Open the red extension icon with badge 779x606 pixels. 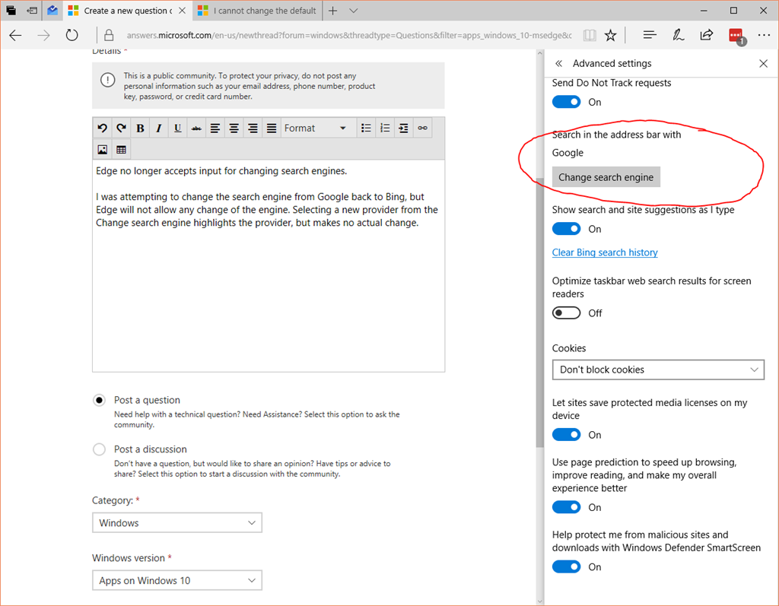pyautogui.click(x=736, y=36)
